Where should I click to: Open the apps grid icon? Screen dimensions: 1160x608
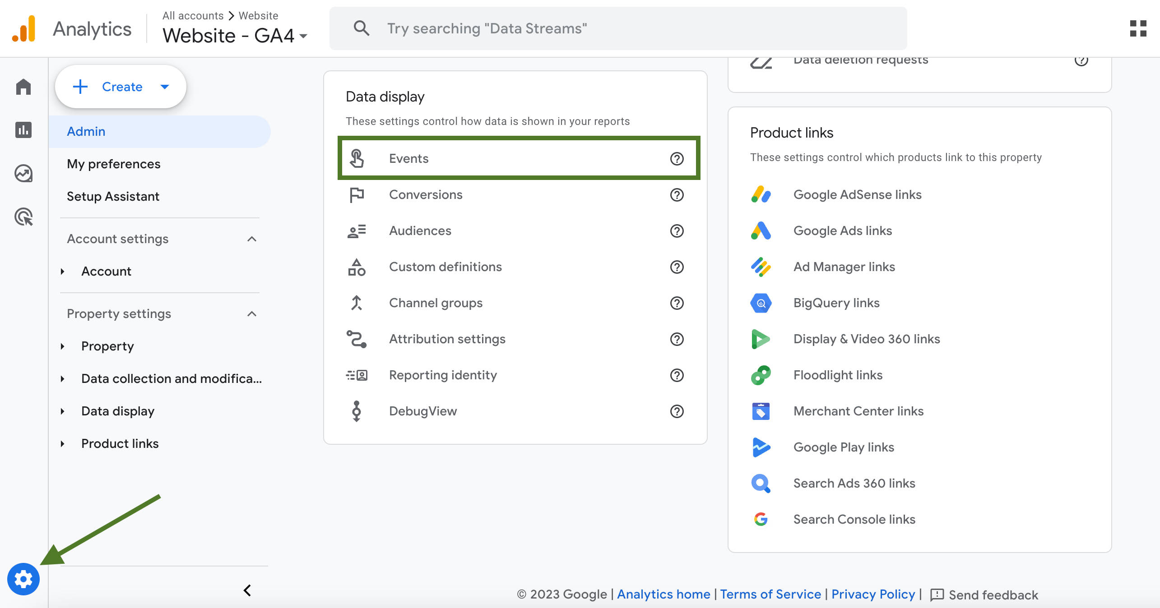point(1138,28)
